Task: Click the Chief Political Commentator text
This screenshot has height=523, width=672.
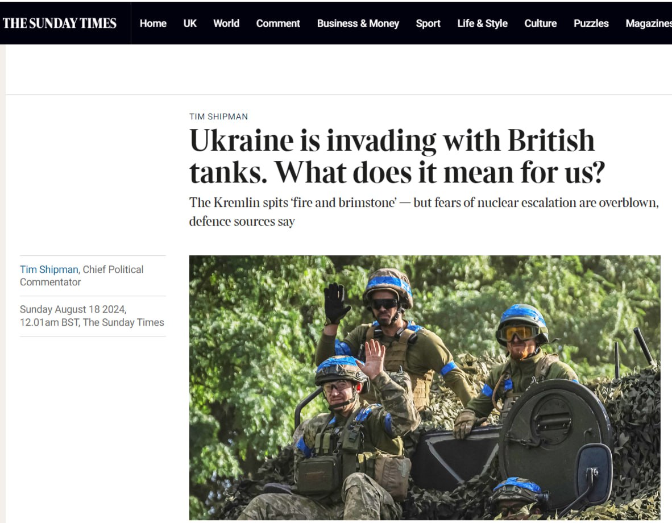Action: 81,276
